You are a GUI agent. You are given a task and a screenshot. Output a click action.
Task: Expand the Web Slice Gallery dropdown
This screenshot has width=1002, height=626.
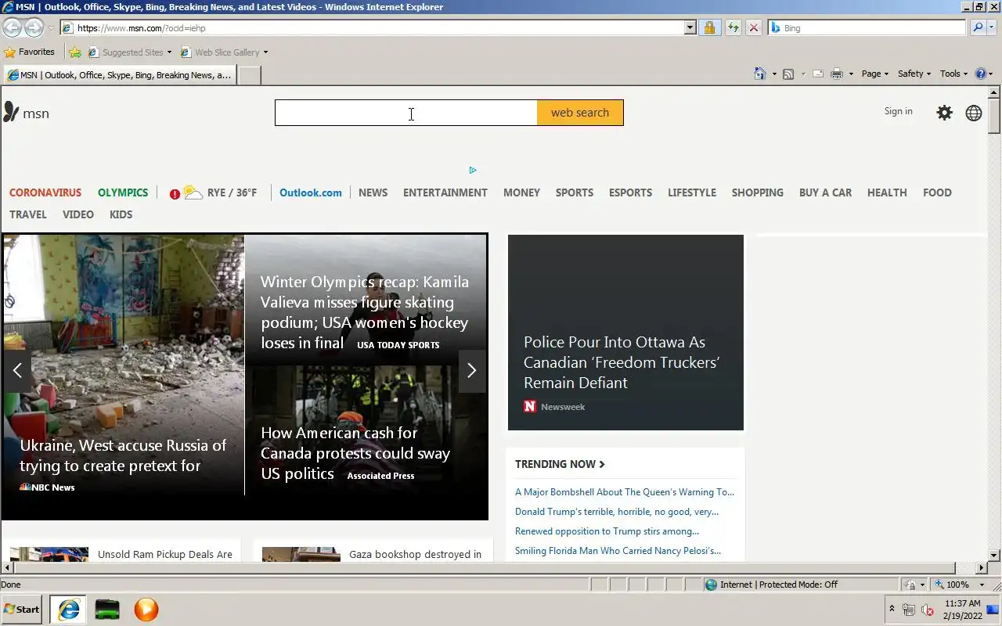265,52
